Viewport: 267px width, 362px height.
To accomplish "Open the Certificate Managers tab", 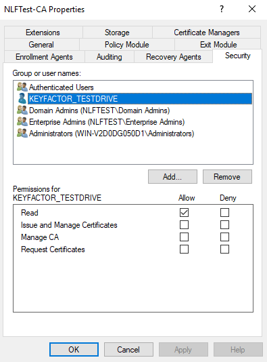I will 206,33.
